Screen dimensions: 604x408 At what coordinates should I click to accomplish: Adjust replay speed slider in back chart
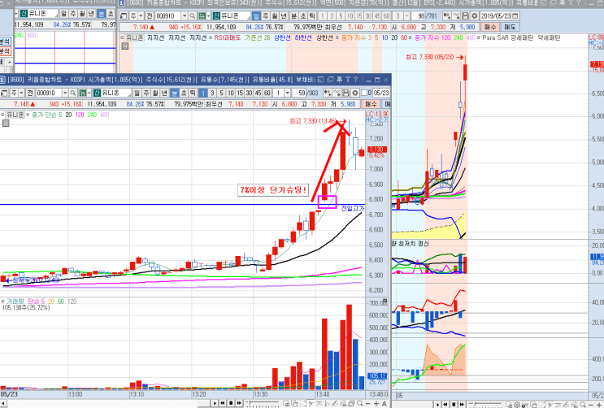[x=486, y=405]
